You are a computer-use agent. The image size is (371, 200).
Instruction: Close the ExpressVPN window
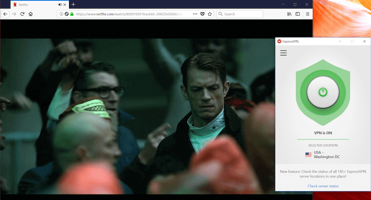[x=365, y=41]
